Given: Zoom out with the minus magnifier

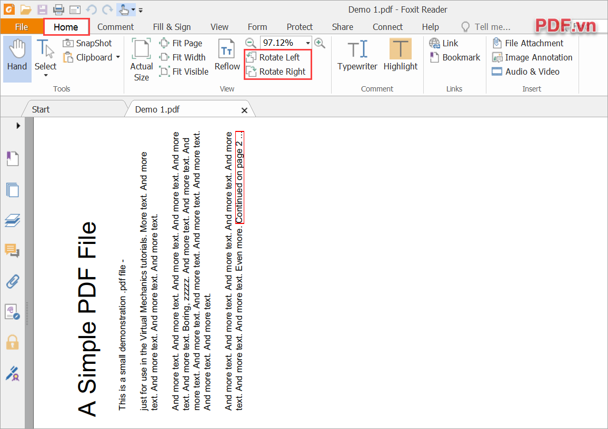Looking at the screenshot, I should click(251, 43).
